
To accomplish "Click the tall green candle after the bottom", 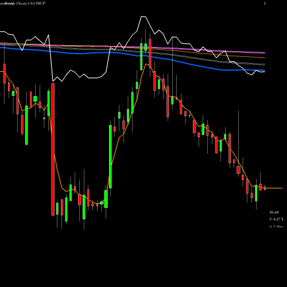I will [110, 157].
